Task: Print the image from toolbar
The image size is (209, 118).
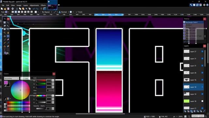Action: tap(12, 9)
